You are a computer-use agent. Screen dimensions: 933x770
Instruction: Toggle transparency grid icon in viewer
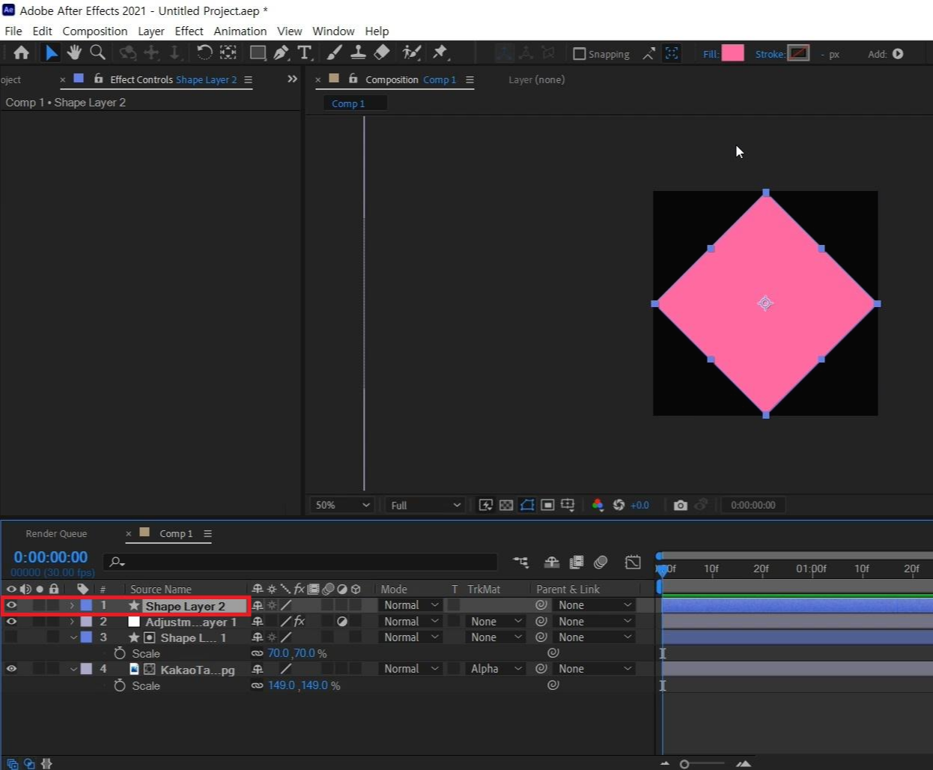point(506,505)
